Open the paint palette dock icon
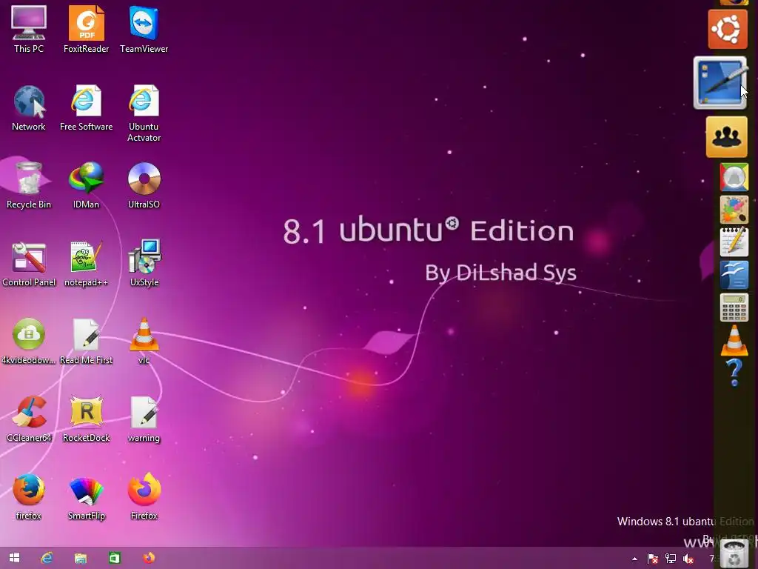The image size is (758, 569). tap(734, 210)
